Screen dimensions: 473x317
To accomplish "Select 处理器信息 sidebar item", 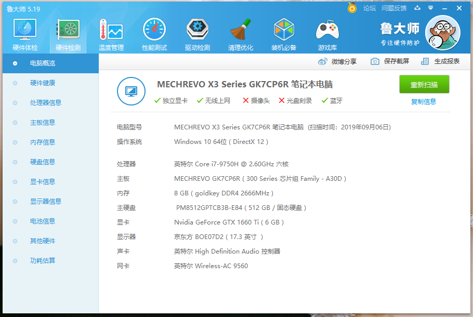I will coord(51,103).
